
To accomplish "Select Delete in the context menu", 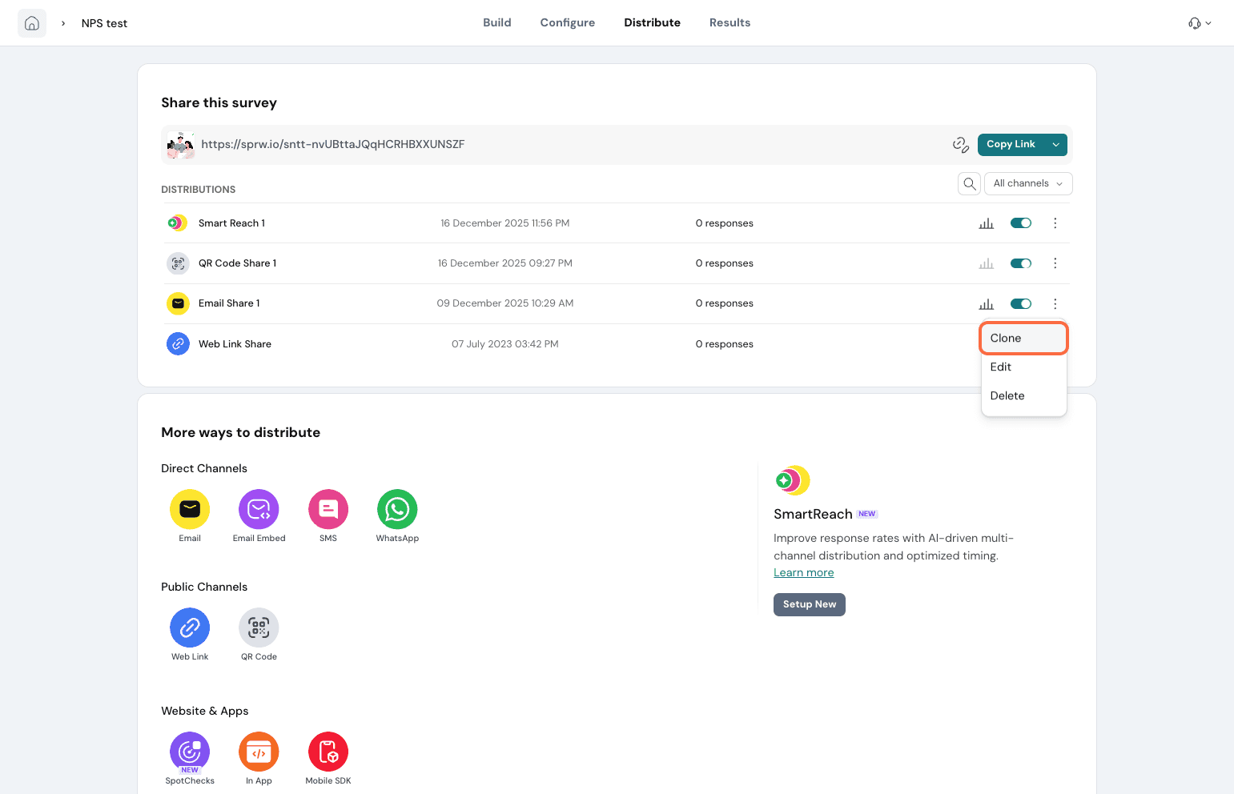I will point(1007,395).
